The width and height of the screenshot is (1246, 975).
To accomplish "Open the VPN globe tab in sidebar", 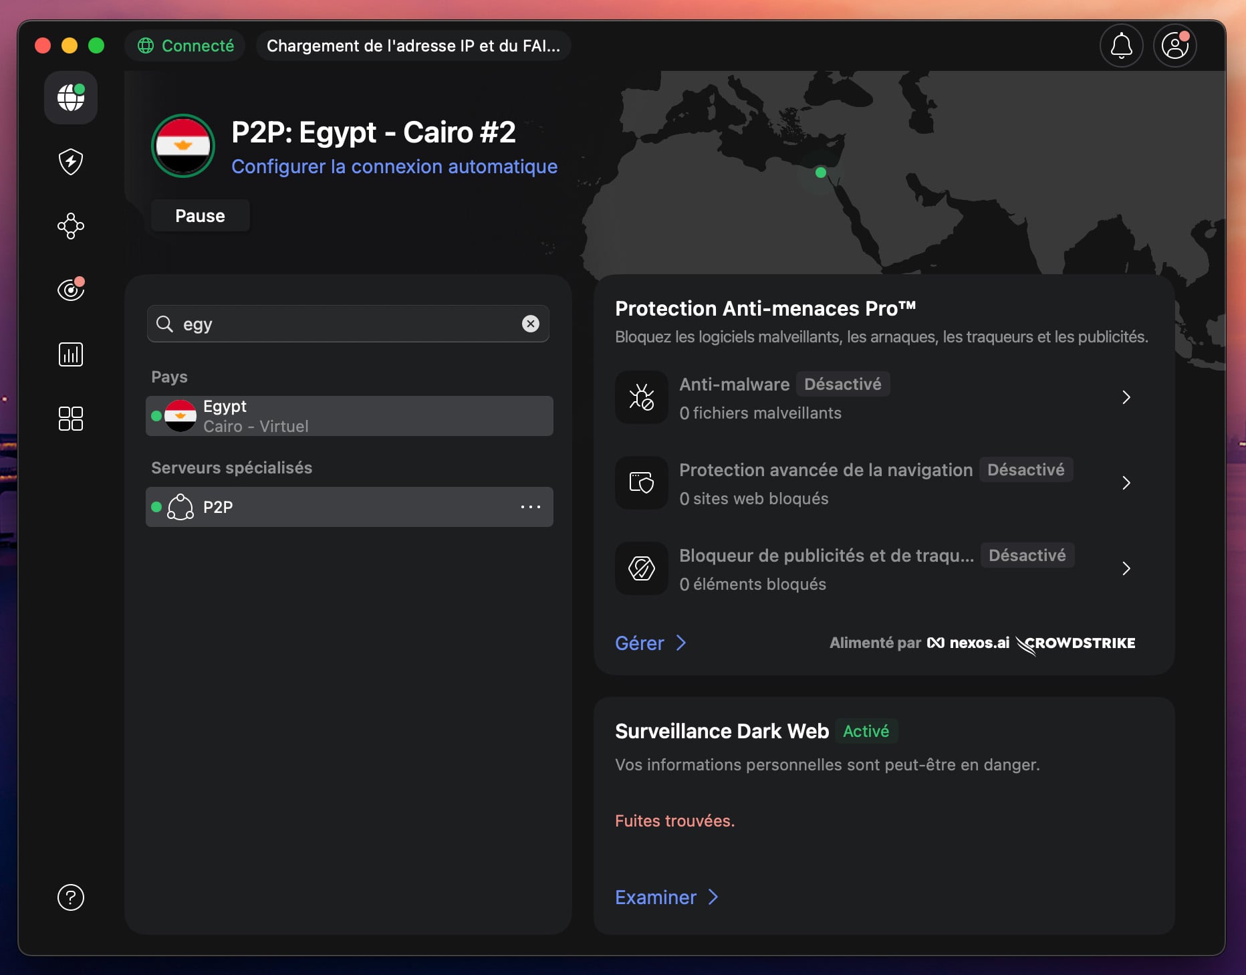I will click(70, 98).
